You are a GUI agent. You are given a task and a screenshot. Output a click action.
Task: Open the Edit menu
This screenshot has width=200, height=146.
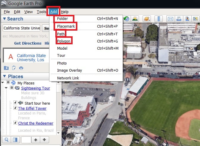tap(17, 12)
